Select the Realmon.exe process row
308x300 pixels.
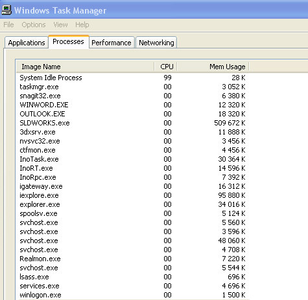(132, 259)
